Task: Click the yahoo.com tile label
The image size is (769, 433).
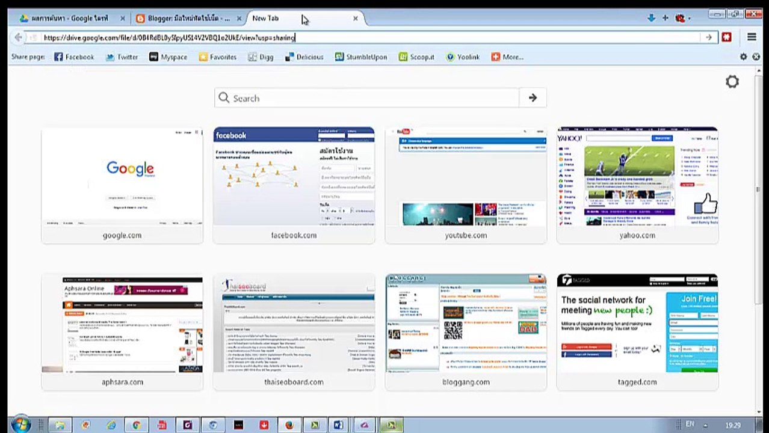Action: 637,235
